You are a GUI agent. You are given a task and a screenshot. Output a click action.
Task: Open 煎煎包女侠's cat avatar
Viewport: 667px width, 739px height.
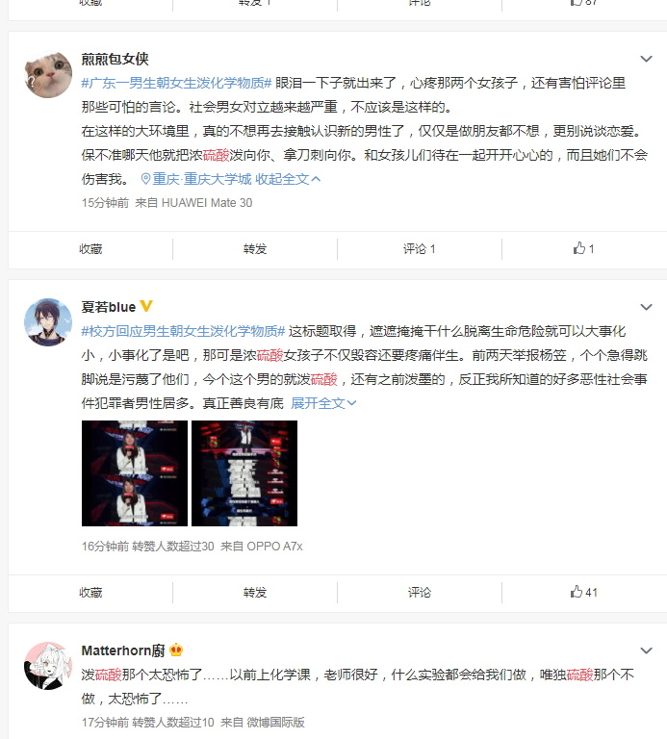pos(48,75)
